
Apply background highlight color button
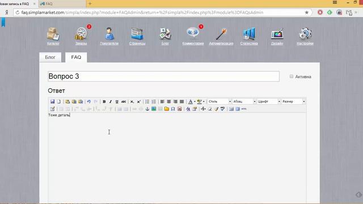point(199,101)
